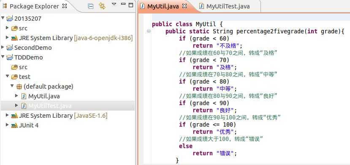Click the string "不及格" in code
This screenshot has height=165, width=350.
[228, 46]
